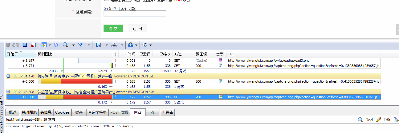The width and height of the screenshot is (399, 133).
Task: Click the 换个问题 change question link
Action: point(128,8)
